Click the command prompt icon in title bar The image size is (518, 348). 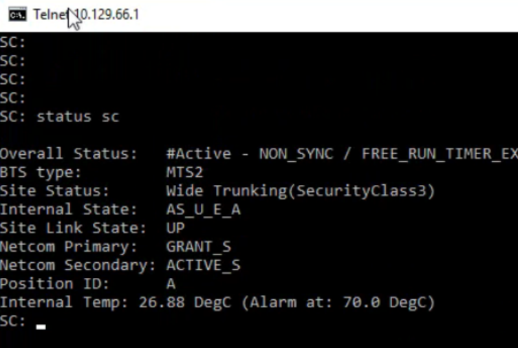coord(17,14)
